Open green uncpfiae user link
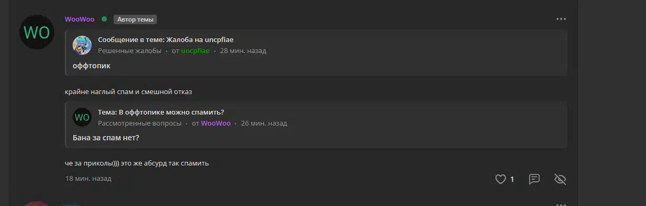Viewport: 646px width, 206px height. 195,51
